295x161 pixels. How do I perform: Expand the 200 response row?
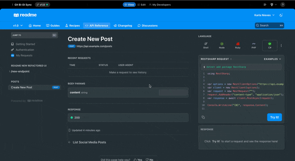click(x=128, y=118)
